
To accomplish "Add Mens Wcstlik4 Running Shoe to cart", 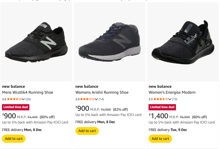I will tap(14, 139).
